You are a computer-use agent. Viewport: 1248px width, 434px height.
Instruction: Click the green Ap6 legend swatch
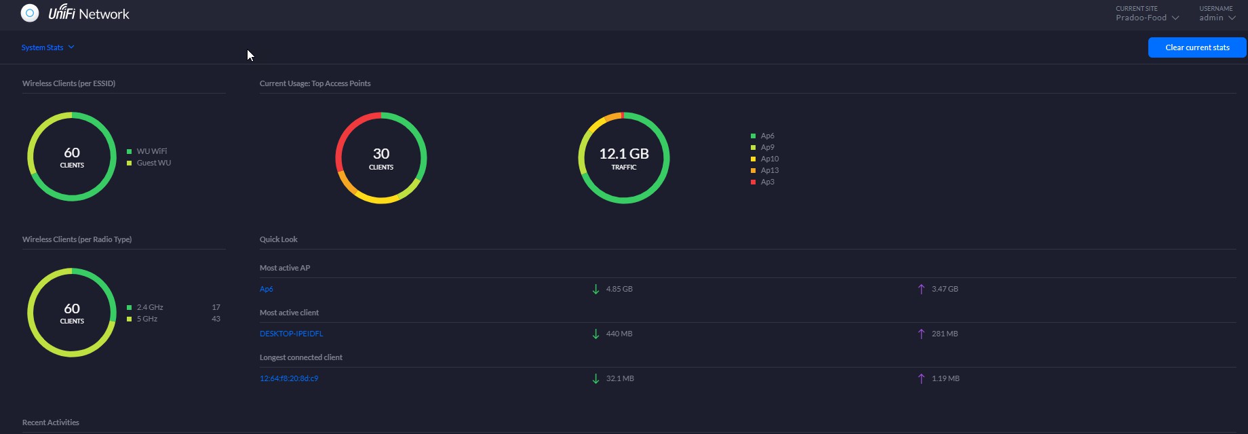[753, 136]
